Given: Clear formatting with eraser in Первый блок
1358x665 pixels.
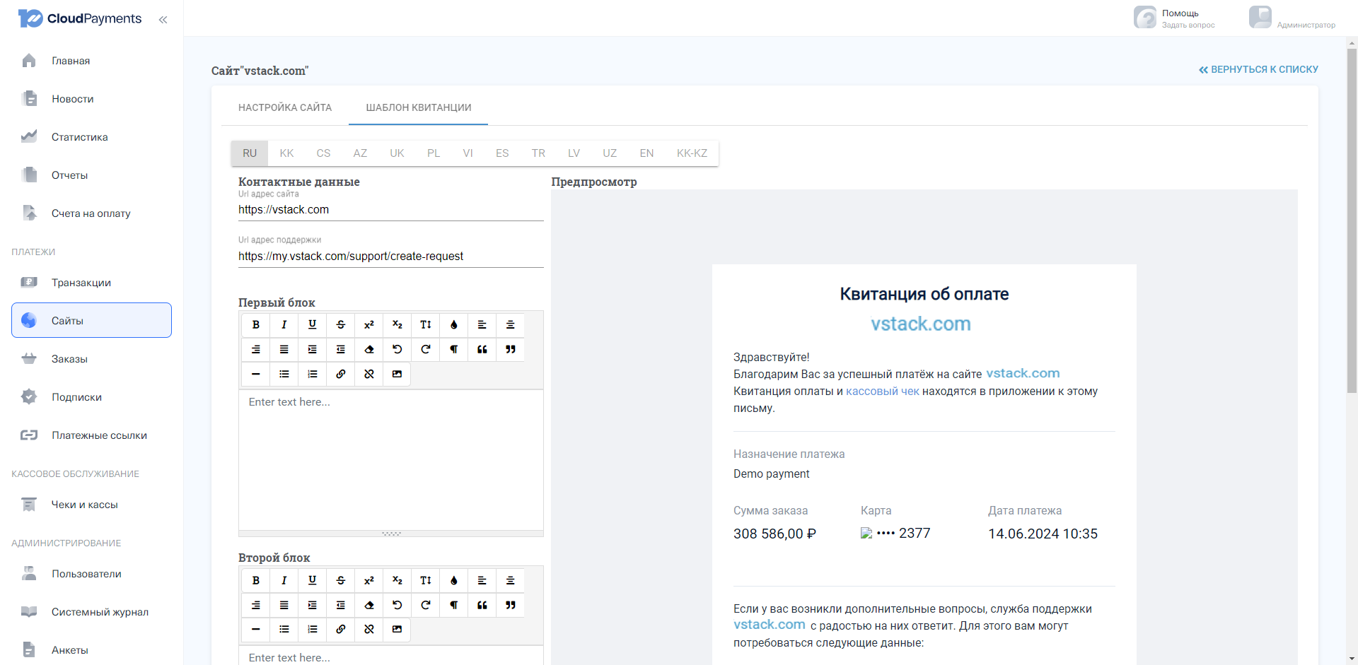Looking at the screenshot, I should (x=369, y=349).
